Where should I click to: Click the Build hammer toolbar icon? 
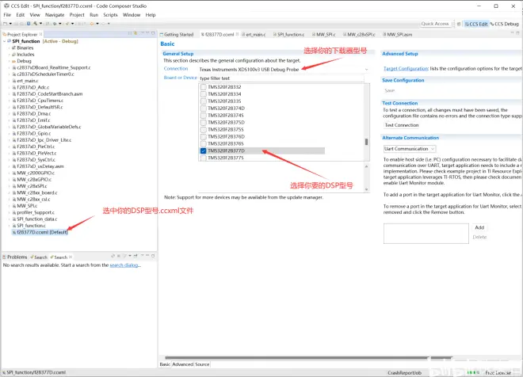36,24
